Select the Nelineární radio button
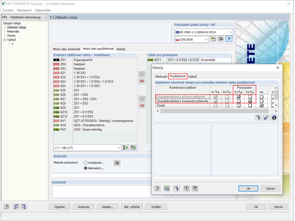This screenshot has height=221, width=295. (x=86, y=168)
